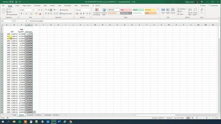Insert cells using Insert button
This screenshot has width=221, height=124.
click(x=163, y=11)
